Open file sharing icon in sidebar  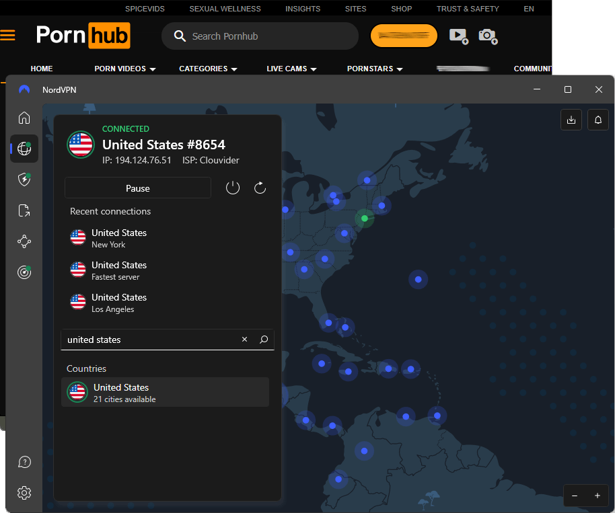click(24, 210)
